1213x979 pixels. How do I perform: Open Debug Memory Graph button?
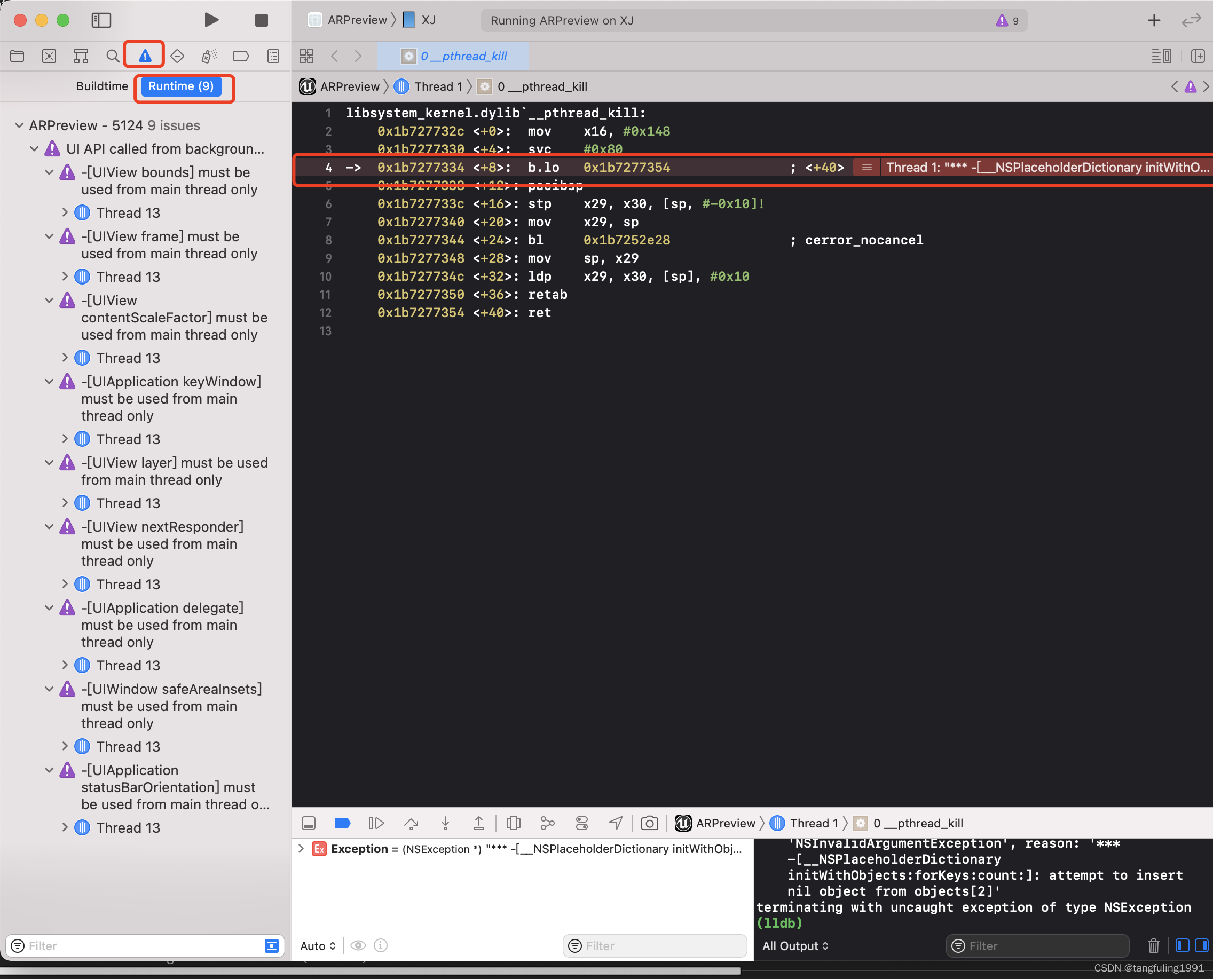coord(547,823)
